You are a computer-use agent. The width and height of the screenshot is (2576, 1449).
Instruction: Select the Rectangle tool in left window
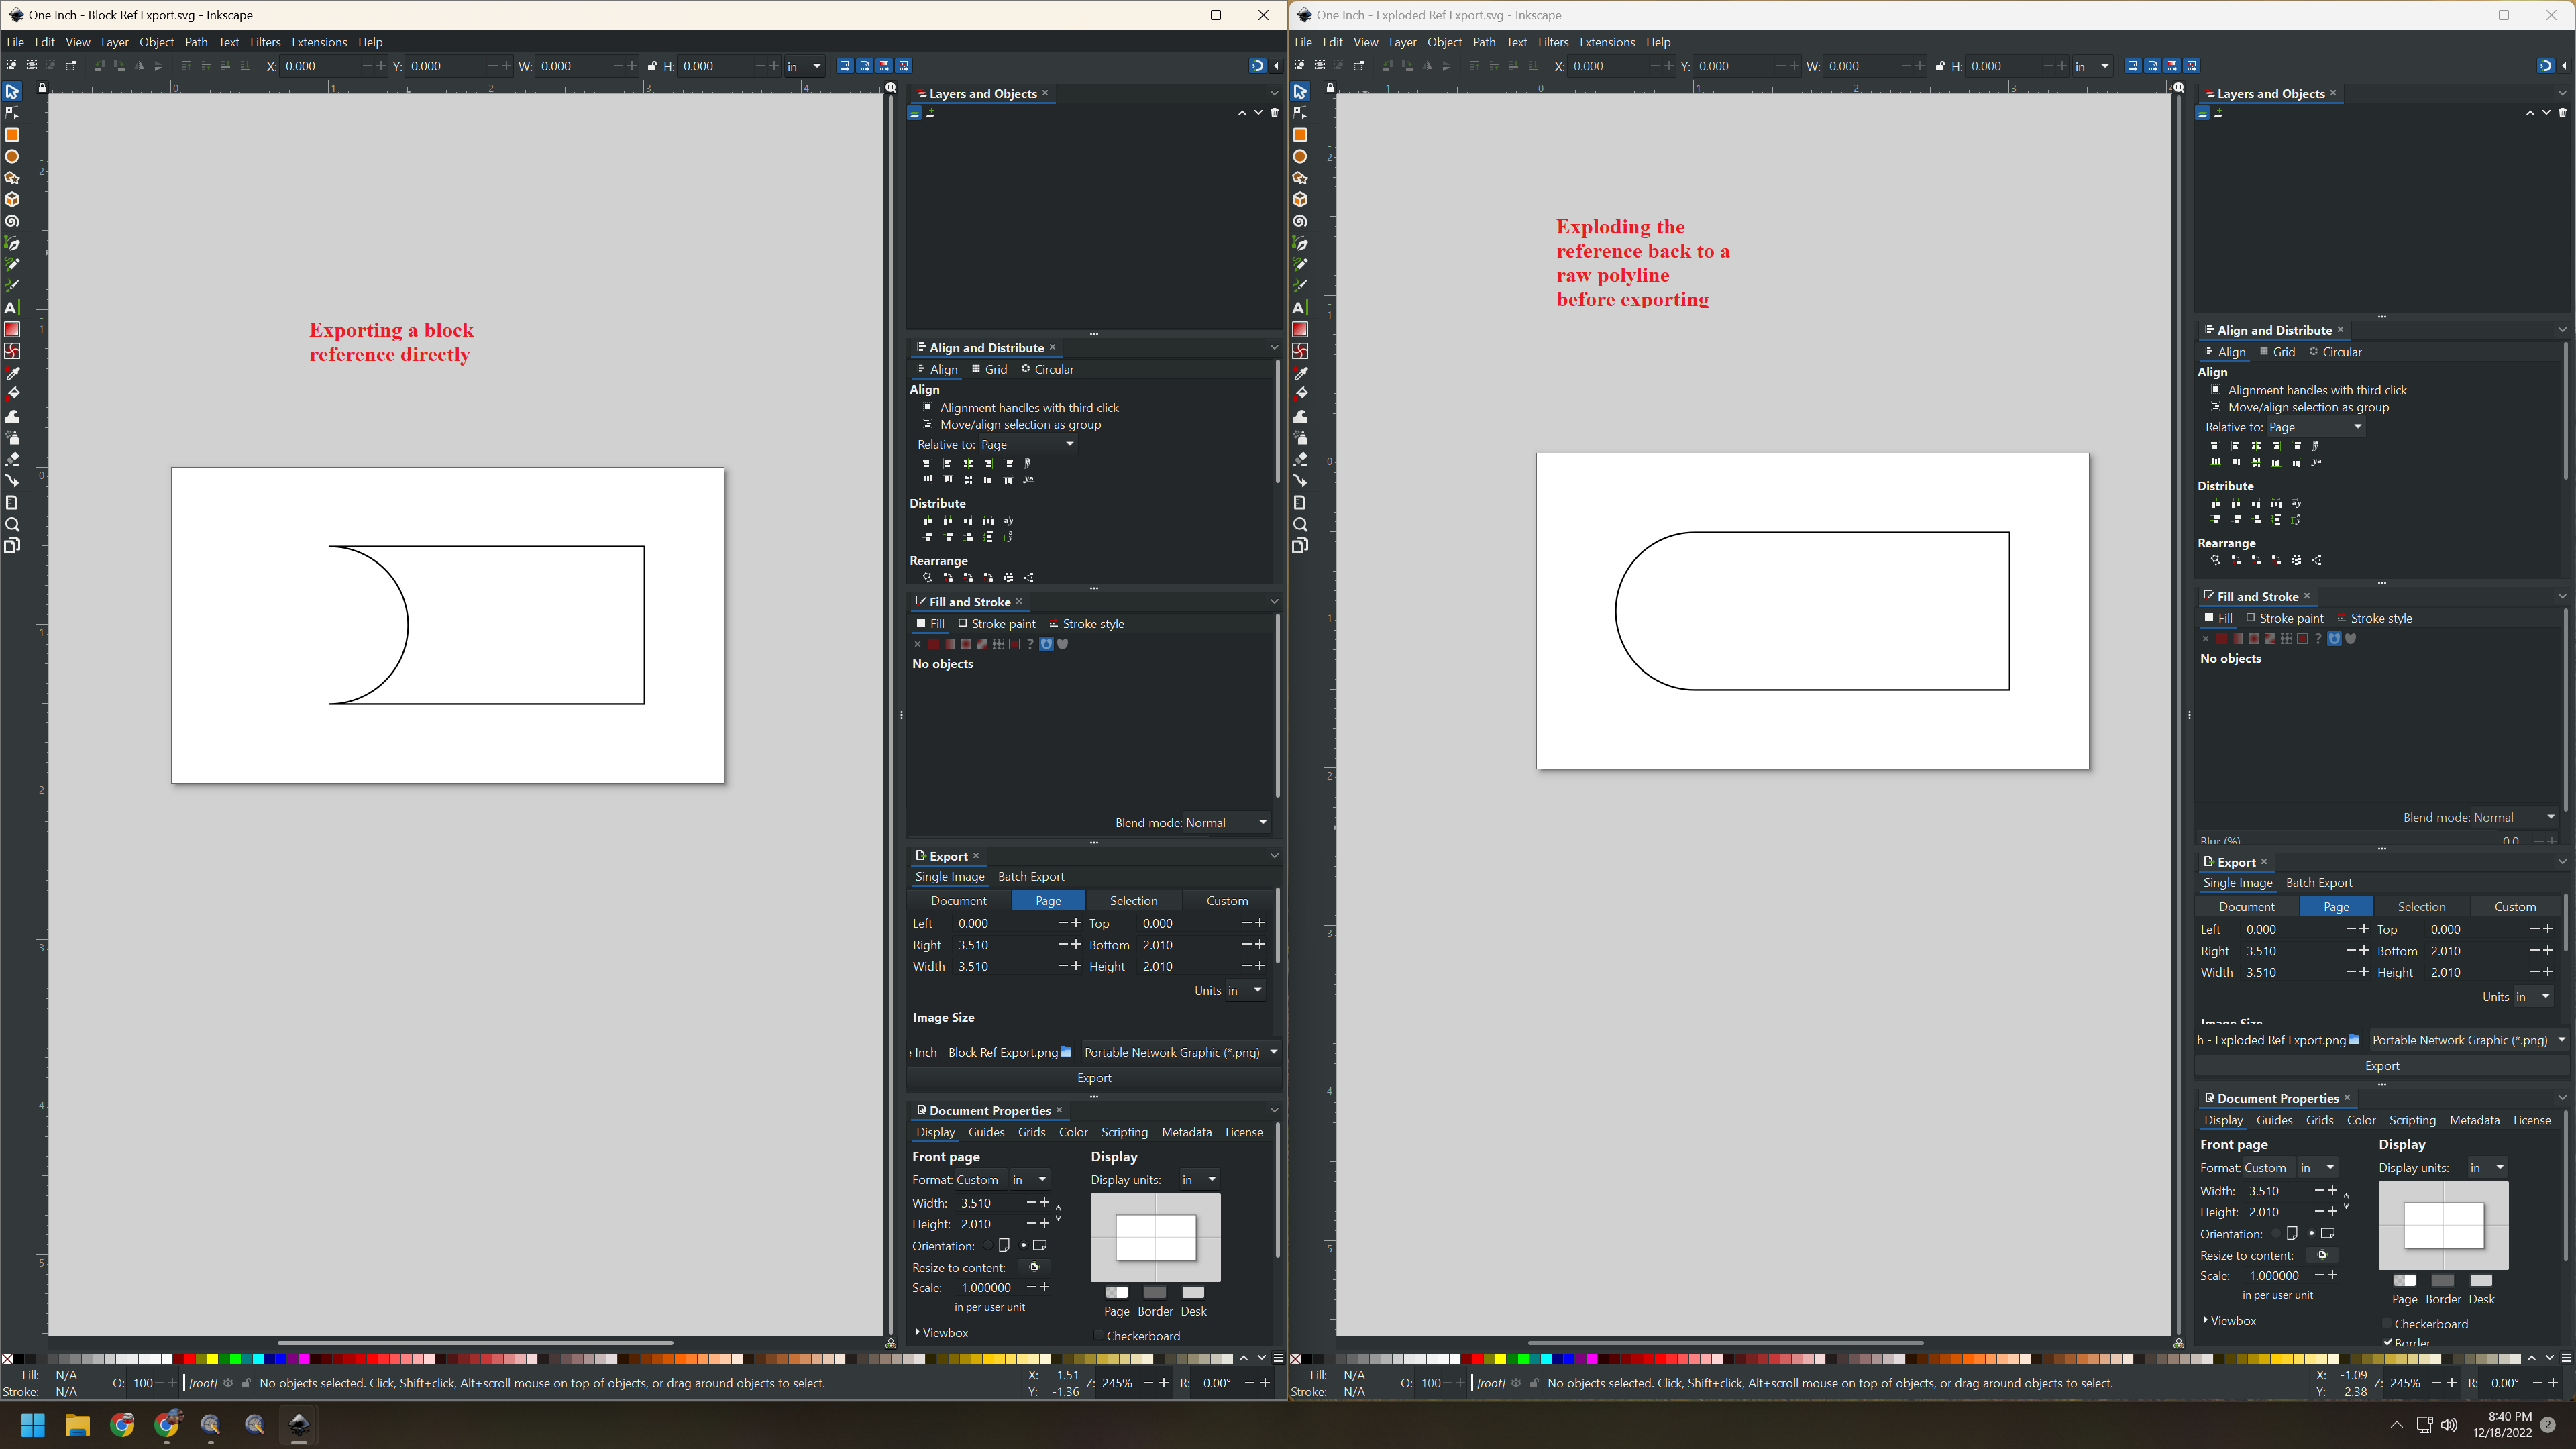pyautogui.click(x=12, y=135)
